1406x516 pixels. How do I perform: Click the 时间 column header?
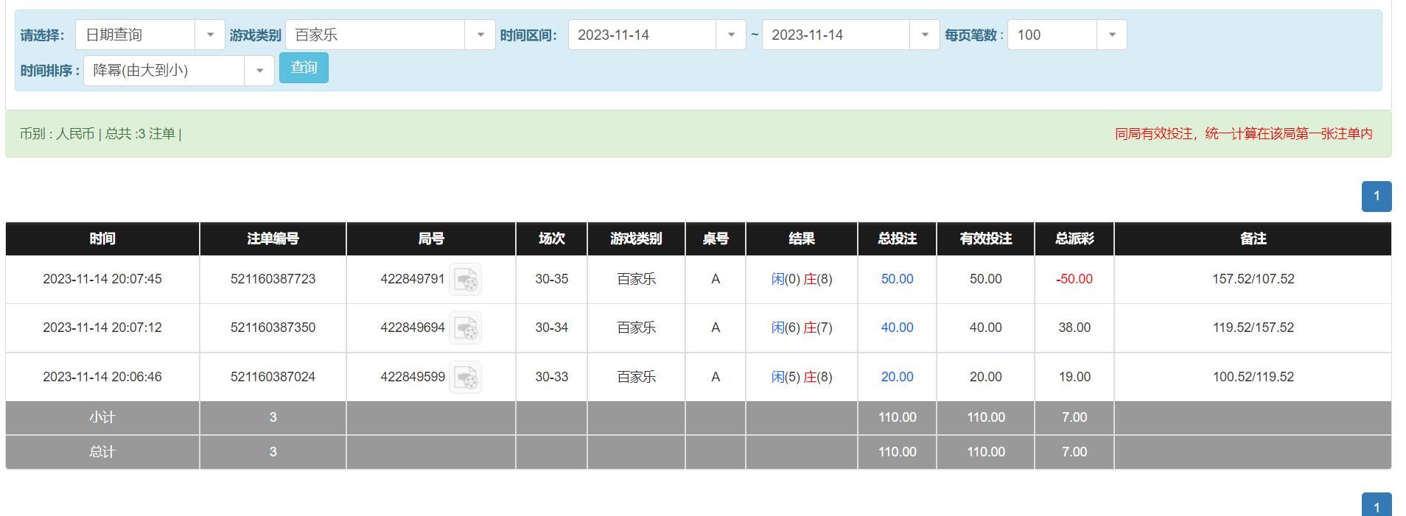coord(102,238)
